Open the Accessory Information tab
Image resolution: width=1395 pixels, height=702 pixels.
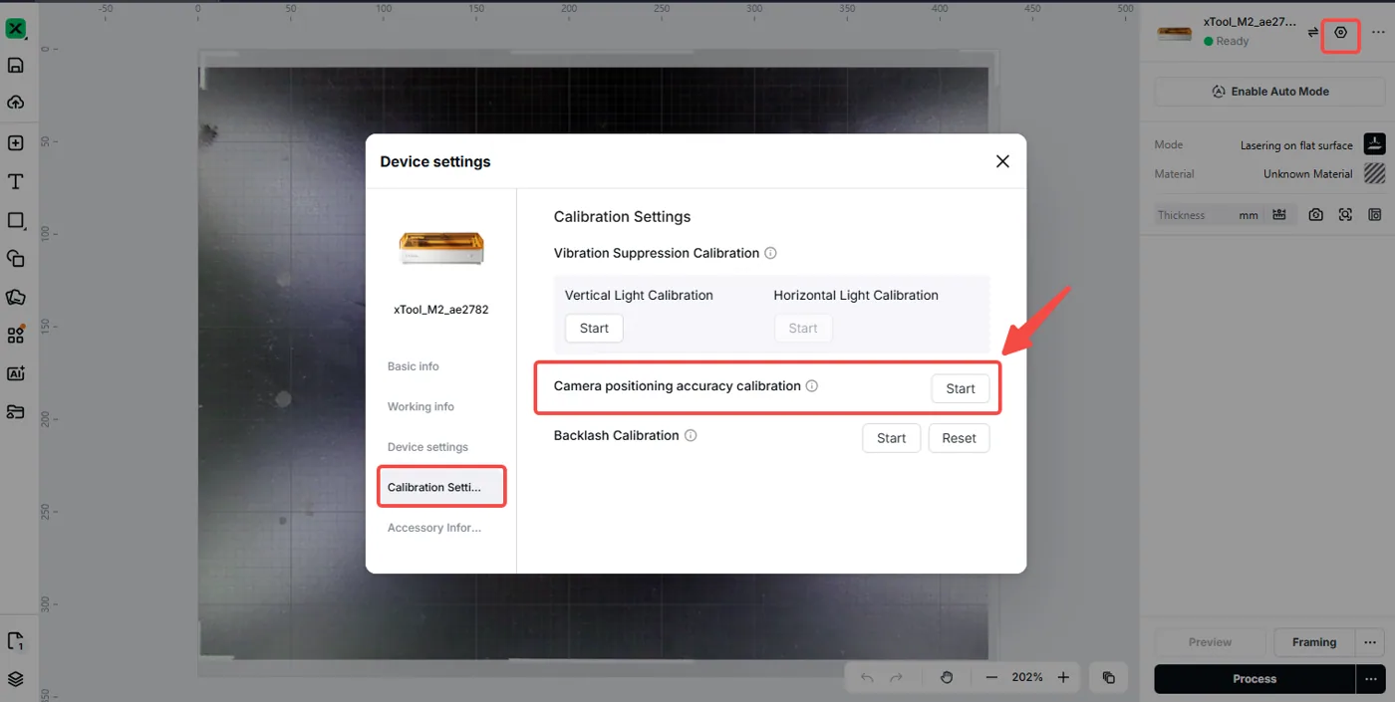point(434,528)
